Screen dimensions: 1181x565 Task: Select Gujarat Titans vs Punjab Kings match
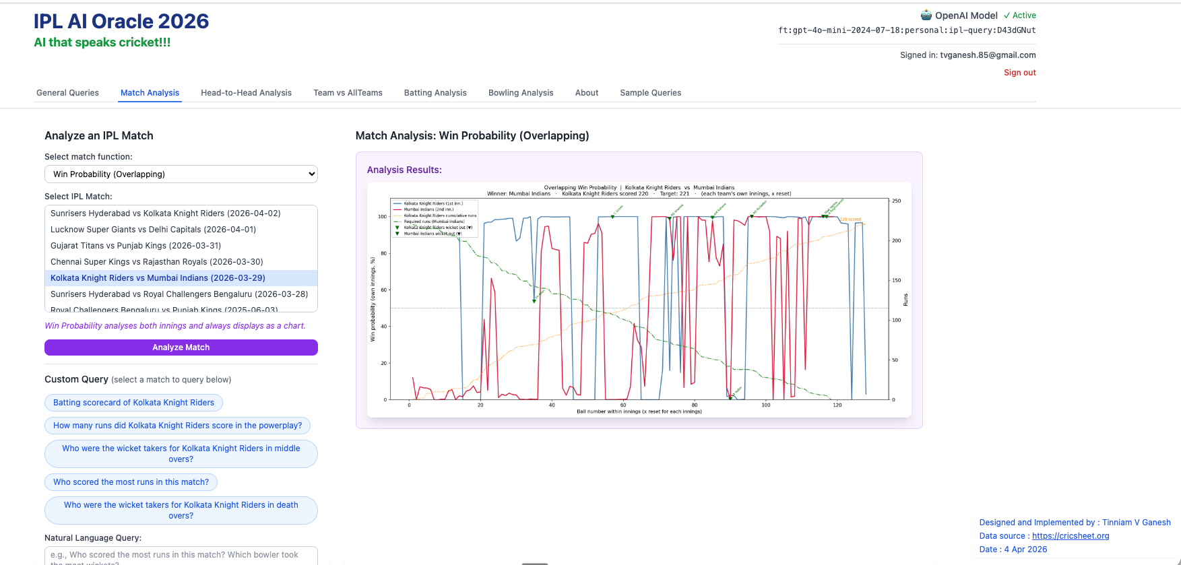pos(135,246)
